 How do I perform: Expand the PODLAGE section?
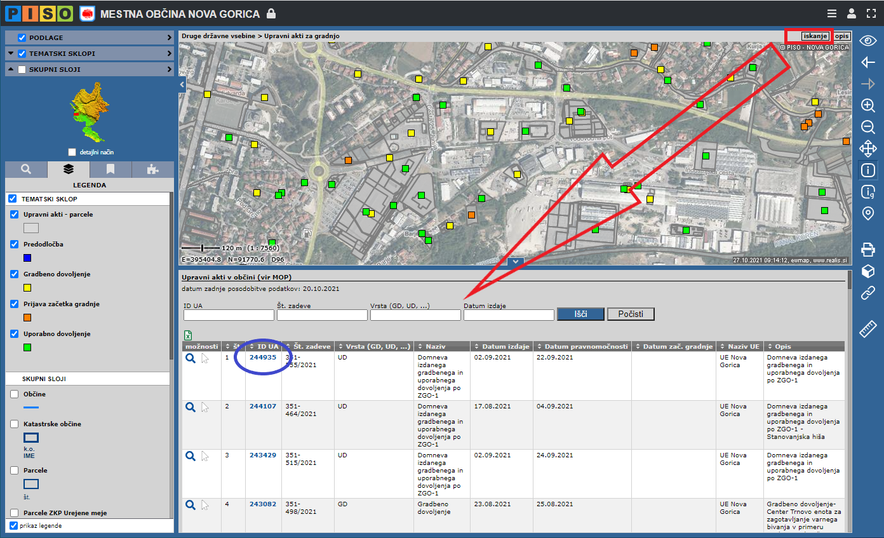click(170, 37)
